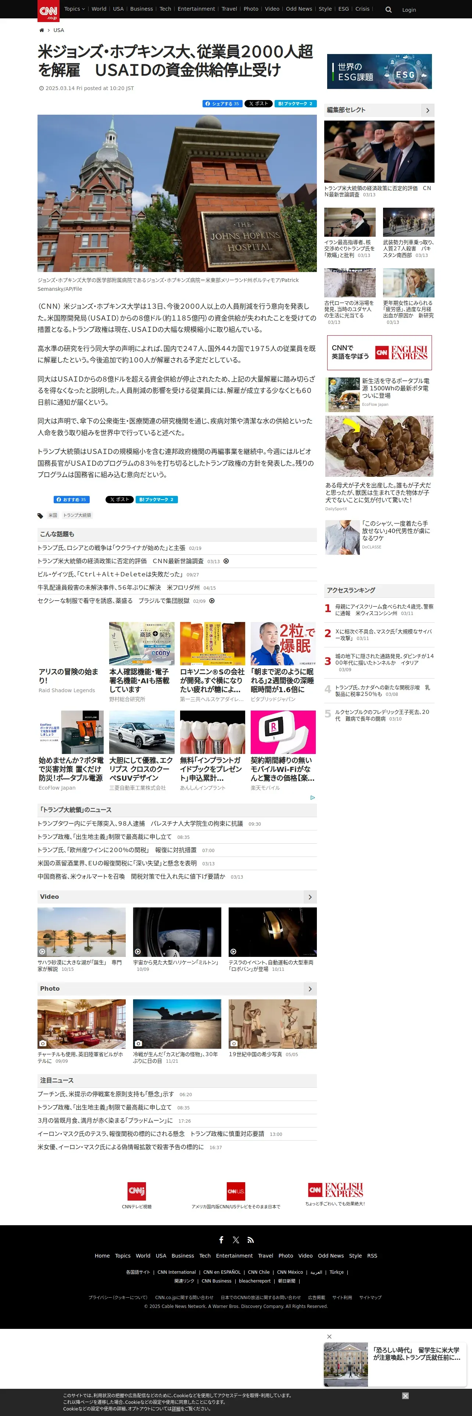Click 世界のESG課題 banner
Image resolution: width=472 pixels, height=1416 pixels.
[379, 71]
